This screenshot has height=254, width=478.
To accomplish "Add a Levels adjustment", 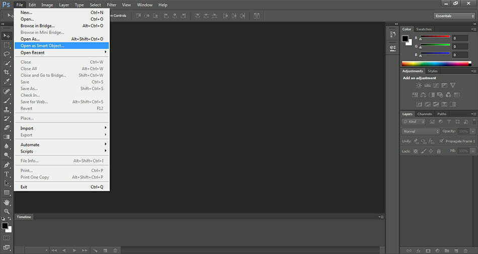I will (x=428, y=85).
